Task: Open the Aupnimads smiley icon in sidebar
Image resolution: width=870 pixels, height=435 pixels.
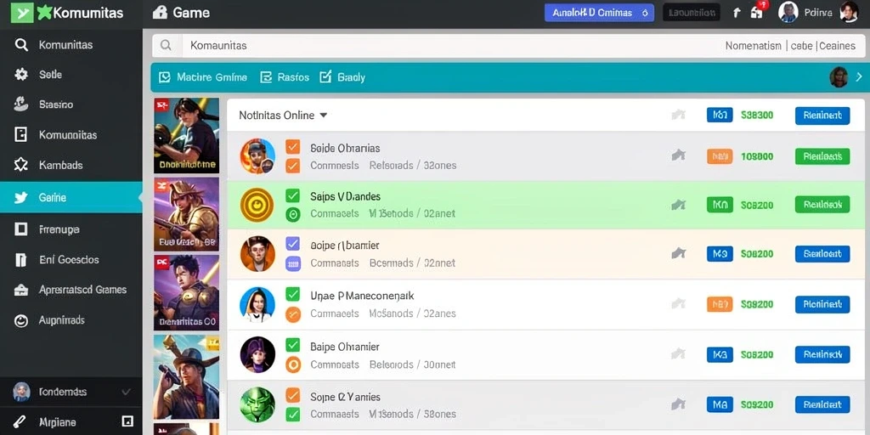Action: [x=21, y=320]
